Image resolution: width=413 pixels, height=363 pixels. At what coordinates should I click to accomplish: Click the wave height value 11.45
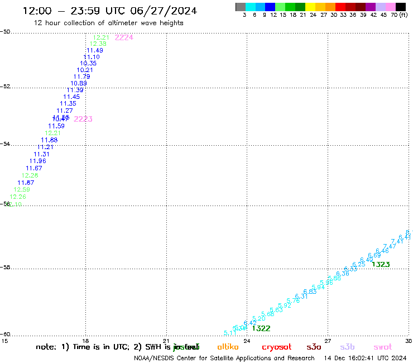[71, 97]
